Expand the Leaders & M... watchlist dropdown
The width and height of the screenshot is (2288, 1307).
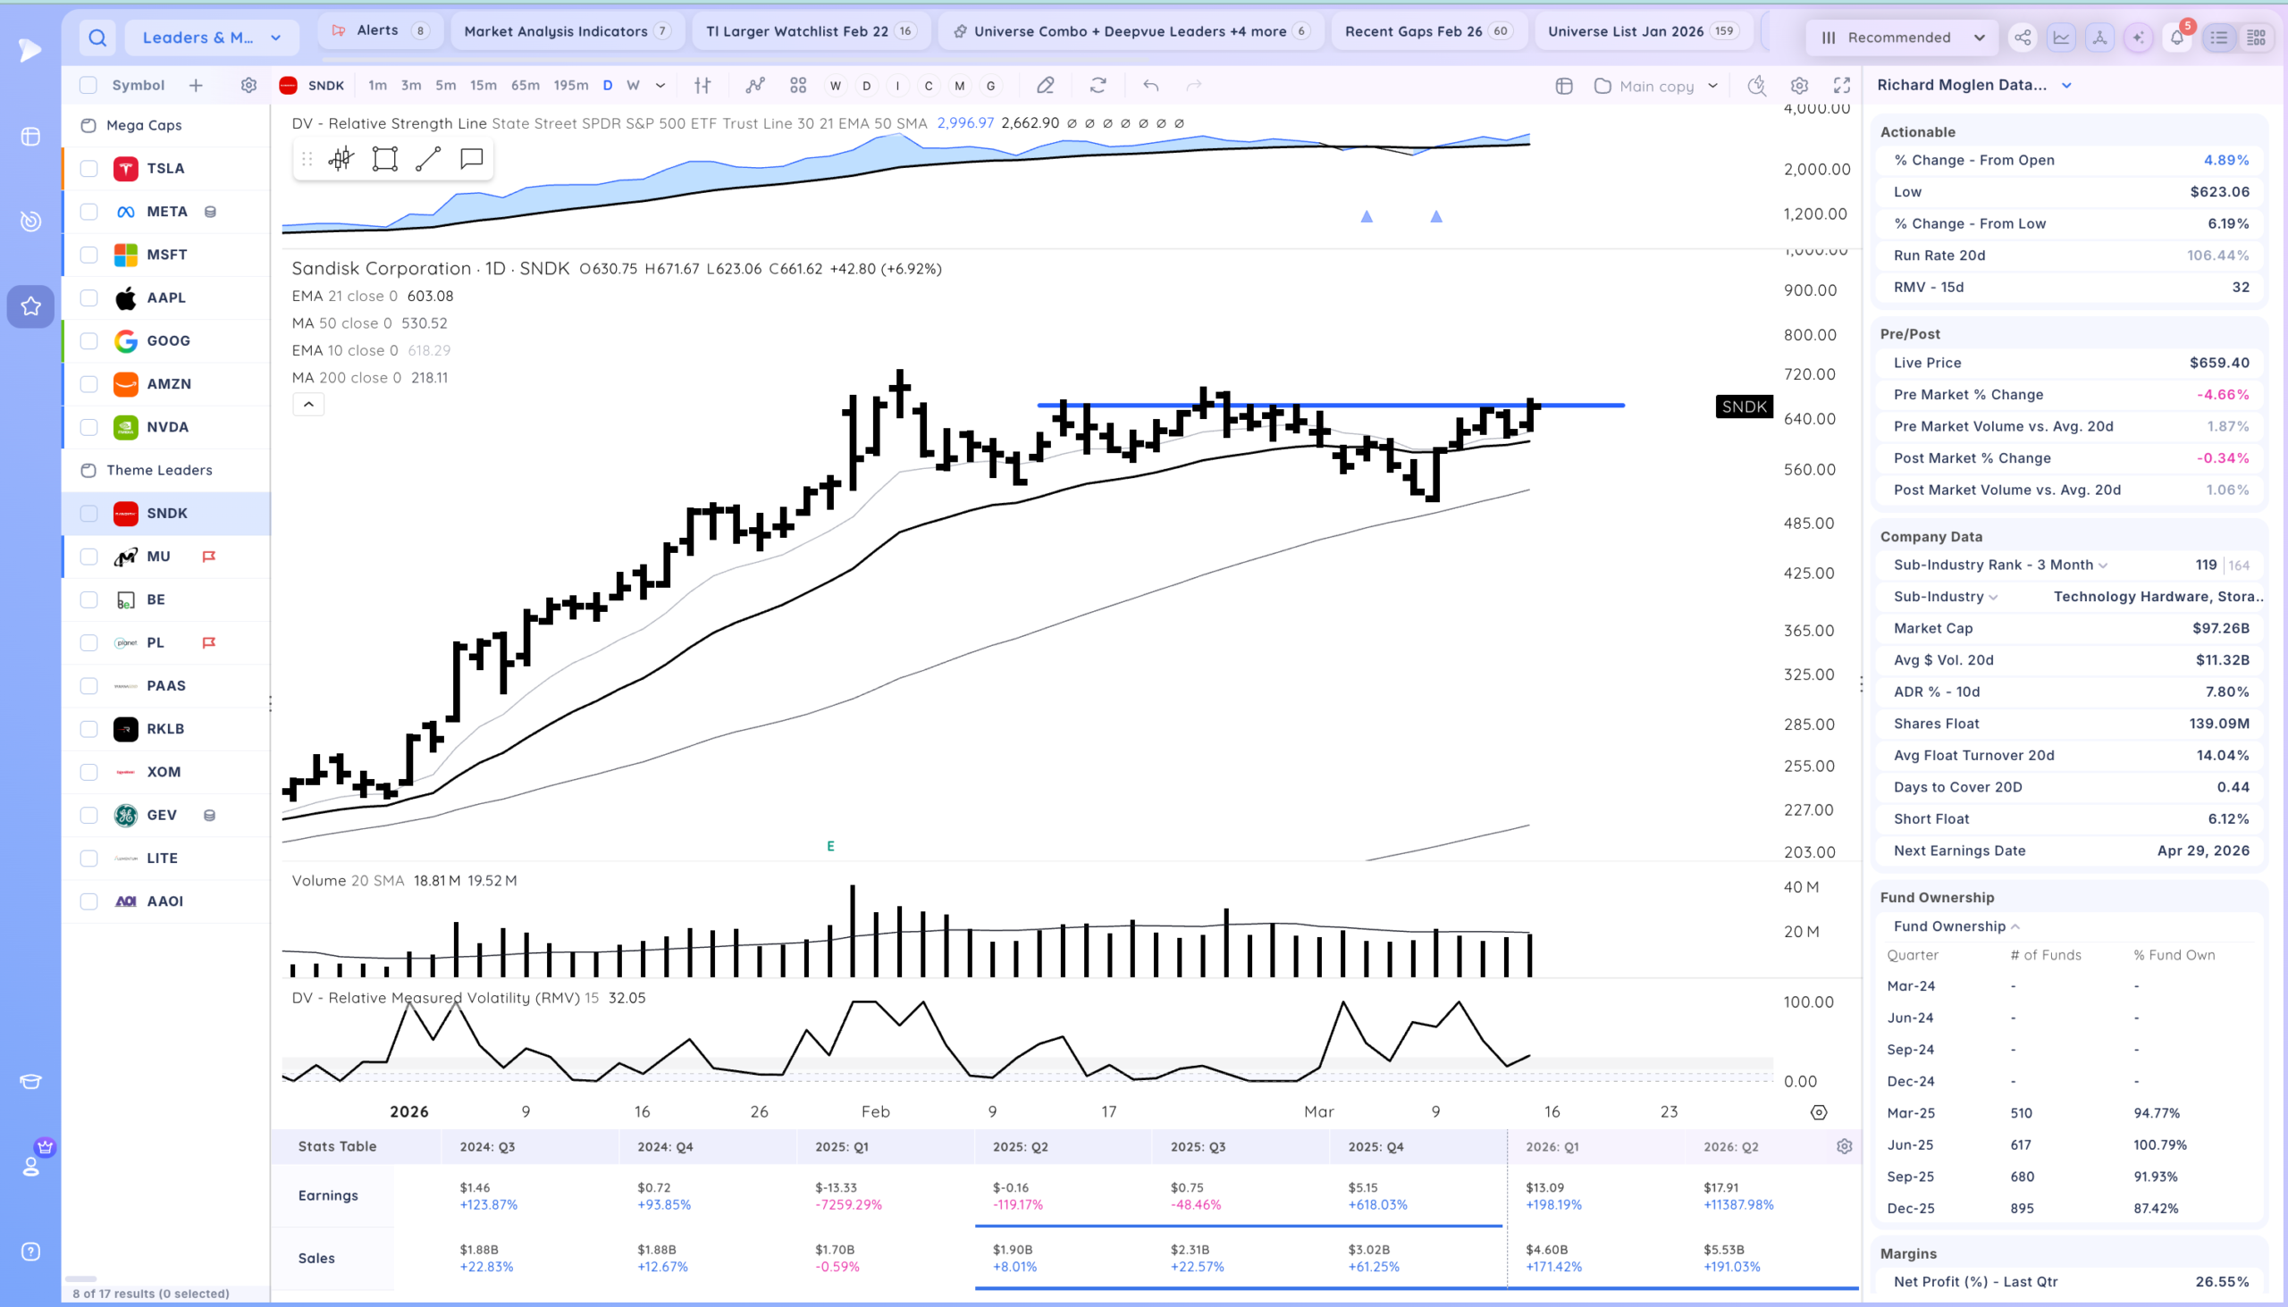(x=211, y=38)
